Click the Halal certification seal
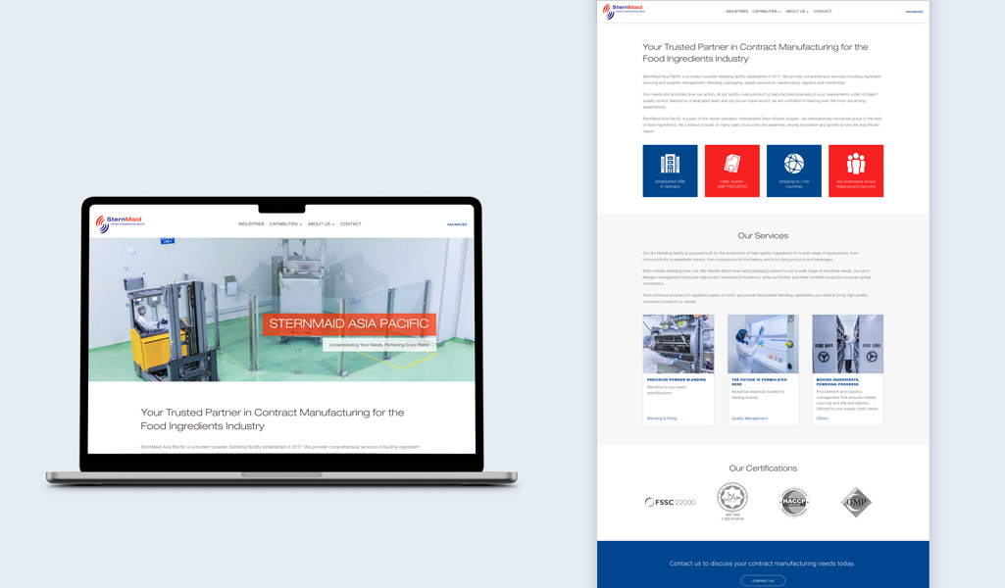This screenshot has width=1005, height=588. 731,498
